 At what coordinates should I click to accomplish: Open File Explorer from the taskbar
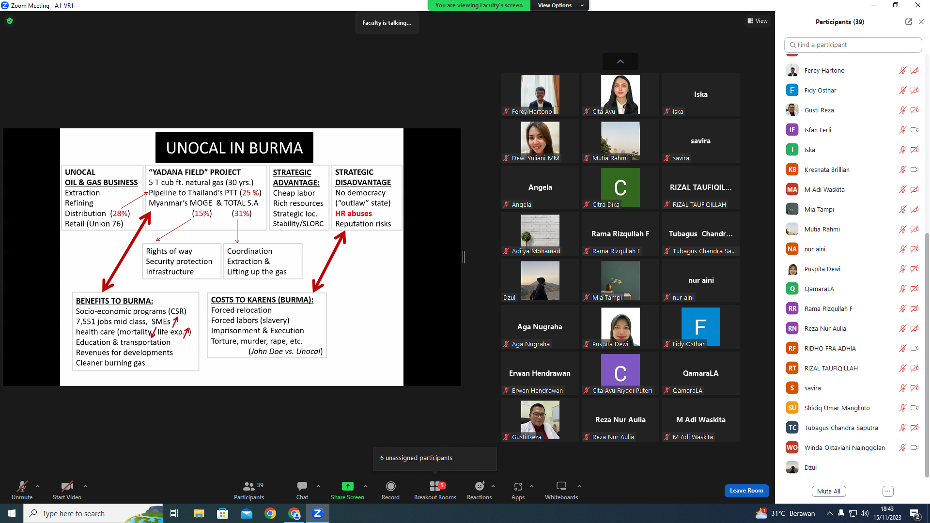click(199, 513)
